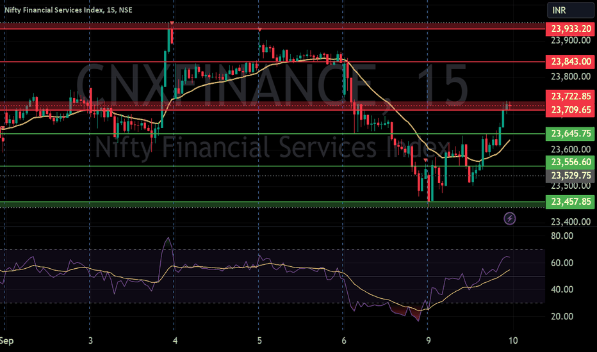Open the INR currency selector

coord(571,10)
